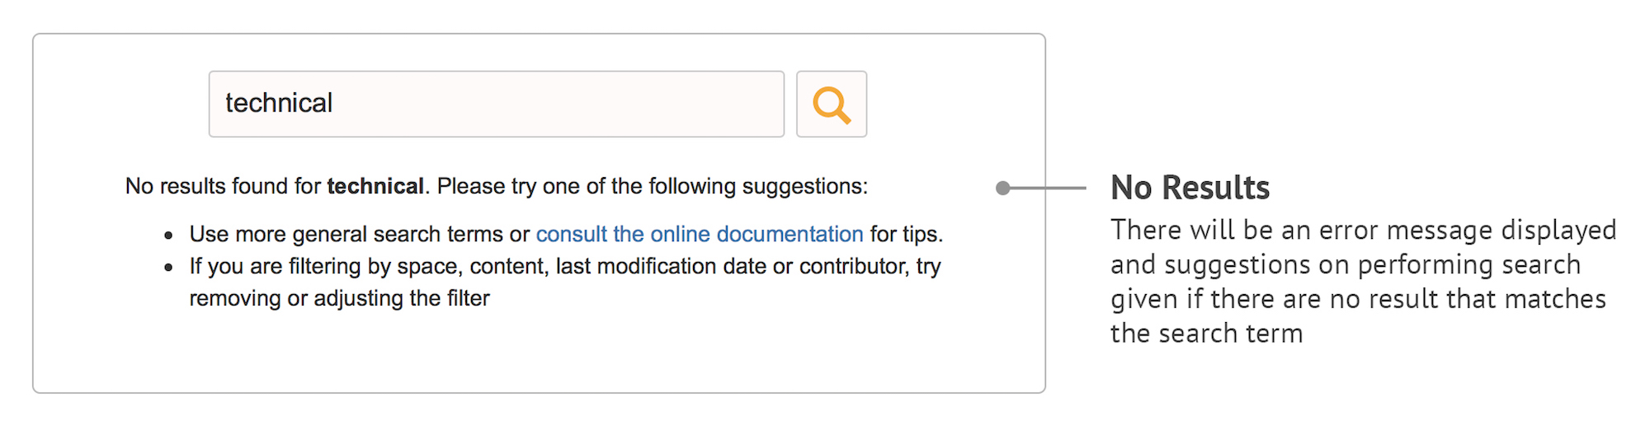Click the first suggestion's bullet marker
The height and width of the screenshot is (425, 1650).
coord(168,236)
